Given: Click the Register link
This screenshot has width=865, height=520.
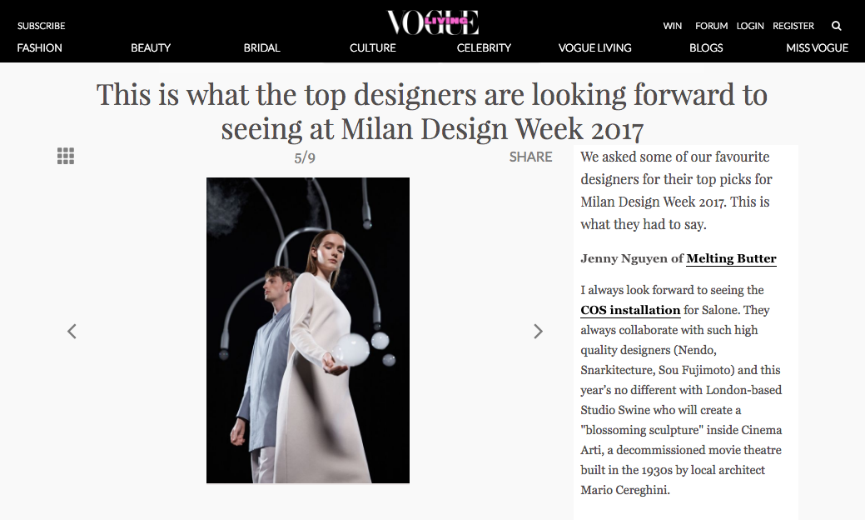Looking at the screenshot, I should (793, 26).
